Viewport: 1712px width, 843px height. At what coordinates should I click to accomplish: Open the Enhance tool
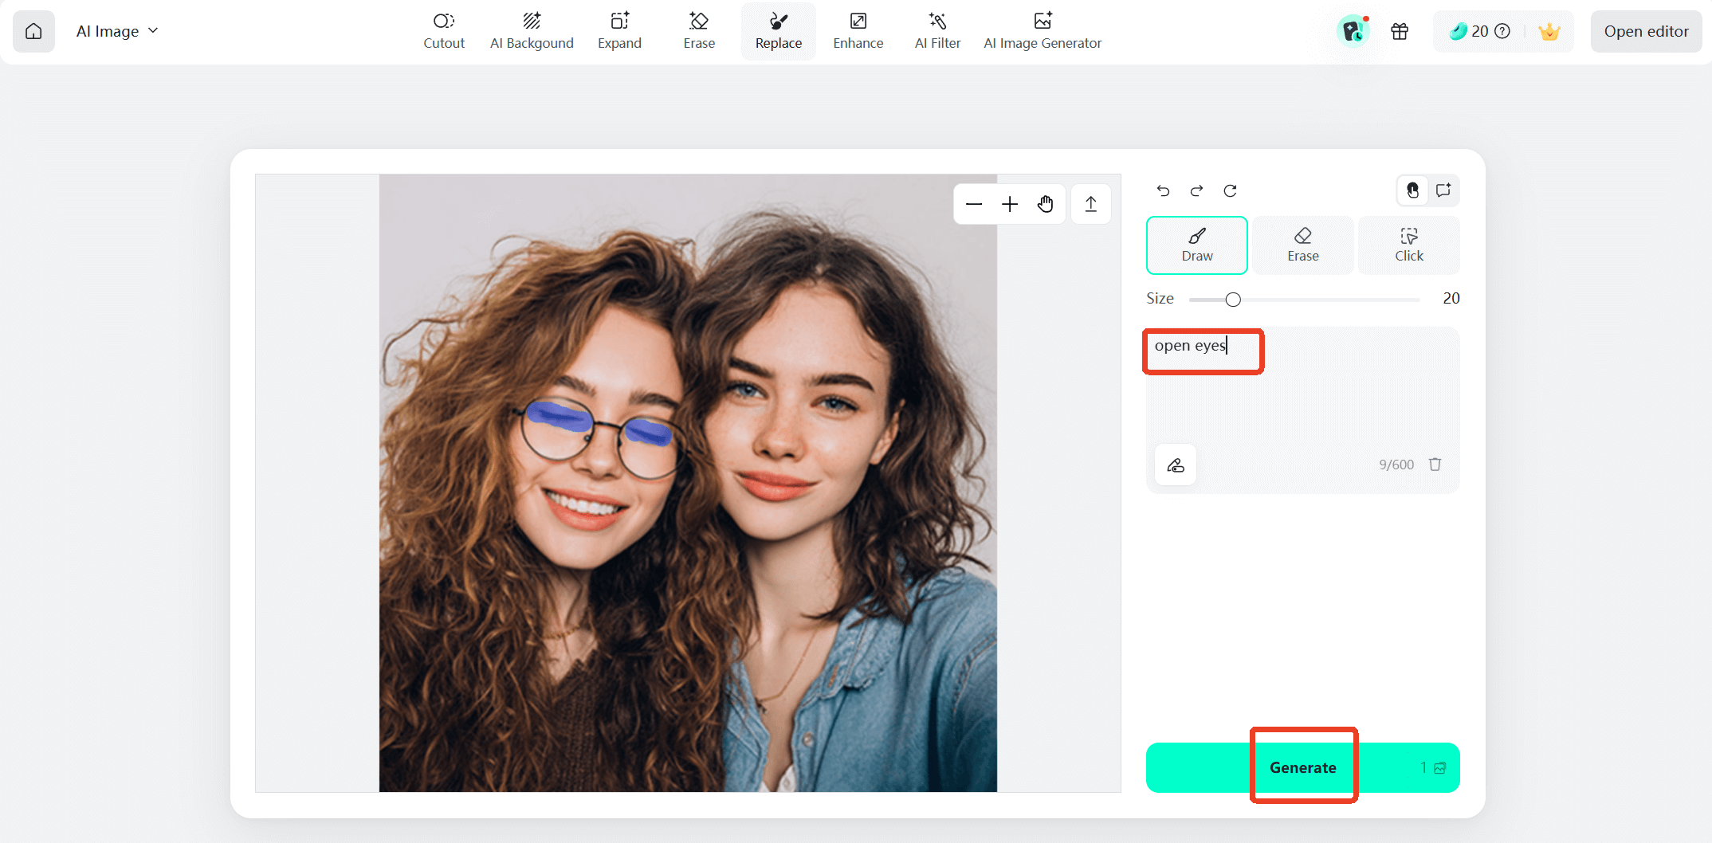[858, 31]
